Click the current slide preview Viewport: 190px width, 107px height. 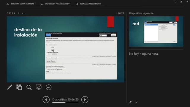65,49
